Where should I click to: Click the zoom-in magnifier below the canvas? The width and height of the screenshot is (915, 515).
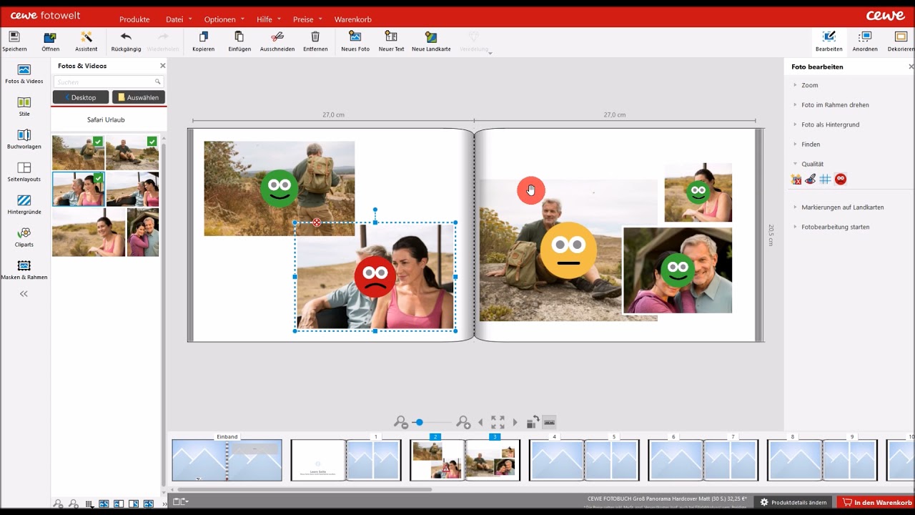[463, 423]
